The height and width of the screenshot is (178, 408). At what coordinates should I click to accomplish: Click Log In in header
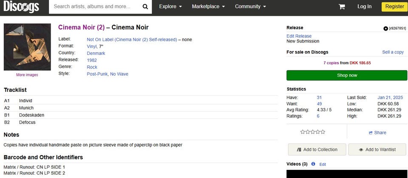(x=364, y=7)
